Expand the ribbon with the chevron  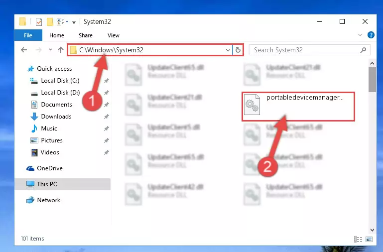coord(360,35)
